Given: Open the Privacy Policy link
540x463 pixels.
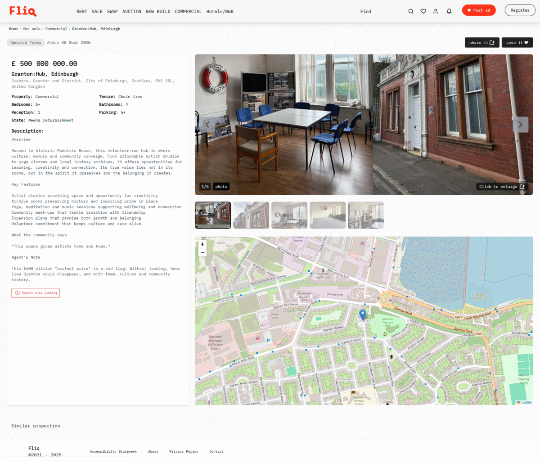Looking at the screenshot, I should pyautogui.click(x=184, y=451).
